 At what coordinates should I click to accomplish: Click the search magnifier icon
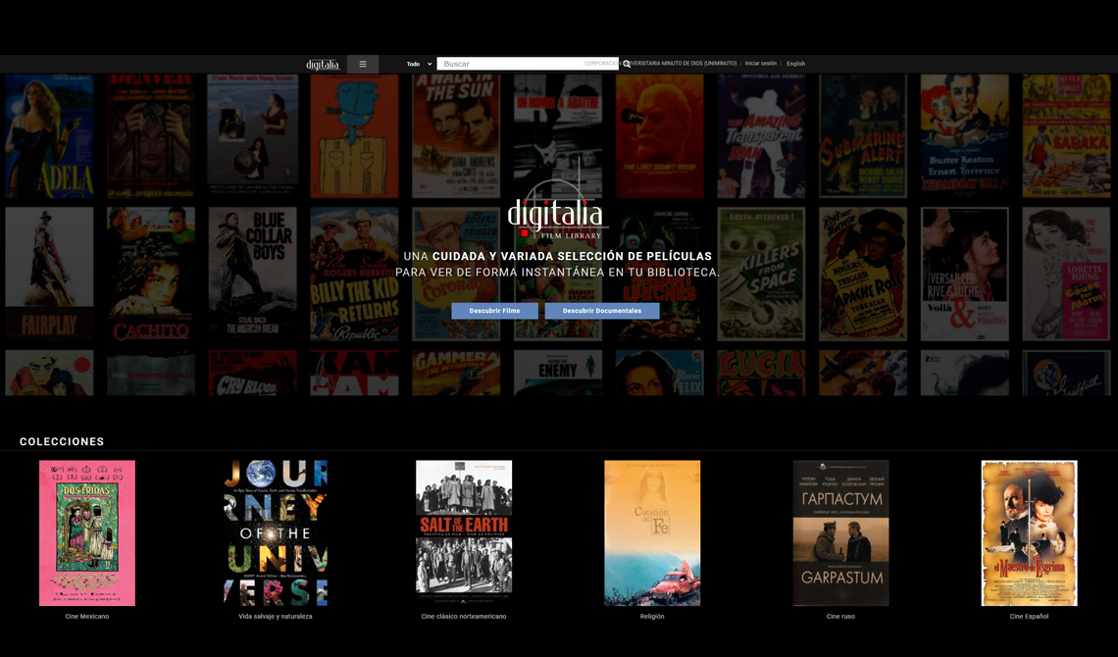click(x=626, y=64)
